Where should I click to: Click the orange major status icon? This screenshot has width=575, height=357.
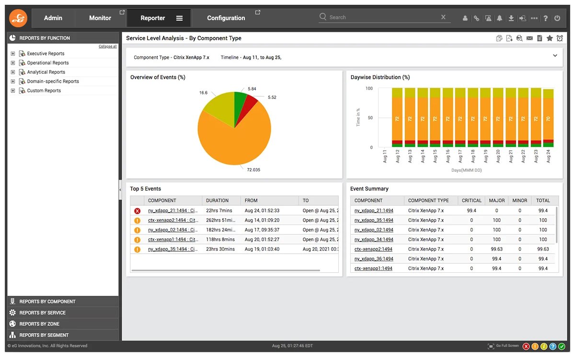535,346
